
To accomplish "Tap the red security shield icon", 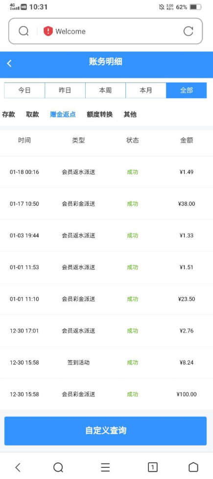I will coord(48,31).
